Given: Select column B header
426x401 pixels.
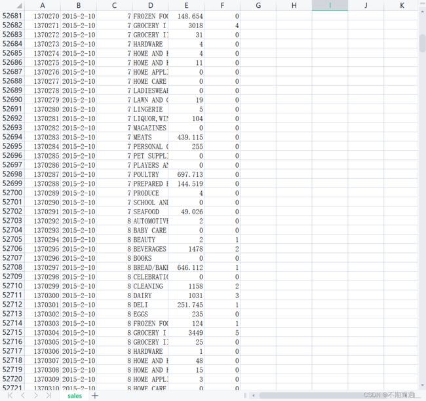Looking at the screenshot, I should (78, 5).
